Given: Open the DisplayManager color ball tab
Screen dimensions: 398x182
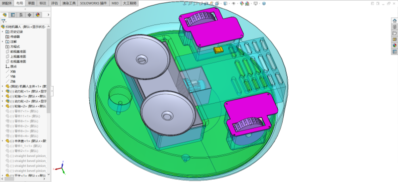Looking at the screenshot, I should 38,14.
